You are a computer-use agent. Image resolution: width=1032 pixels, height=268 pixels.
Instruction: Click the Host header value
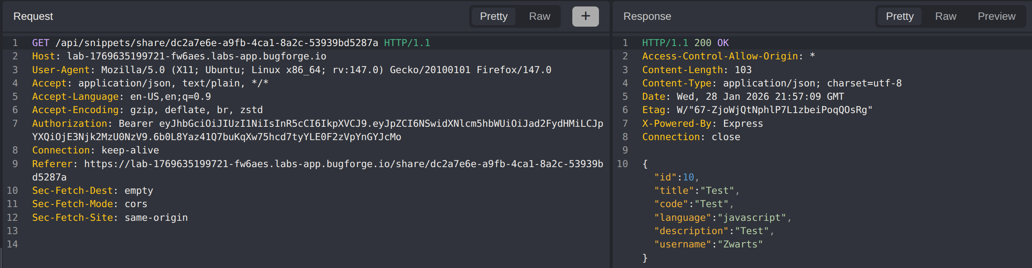click(x=196, y=56)
